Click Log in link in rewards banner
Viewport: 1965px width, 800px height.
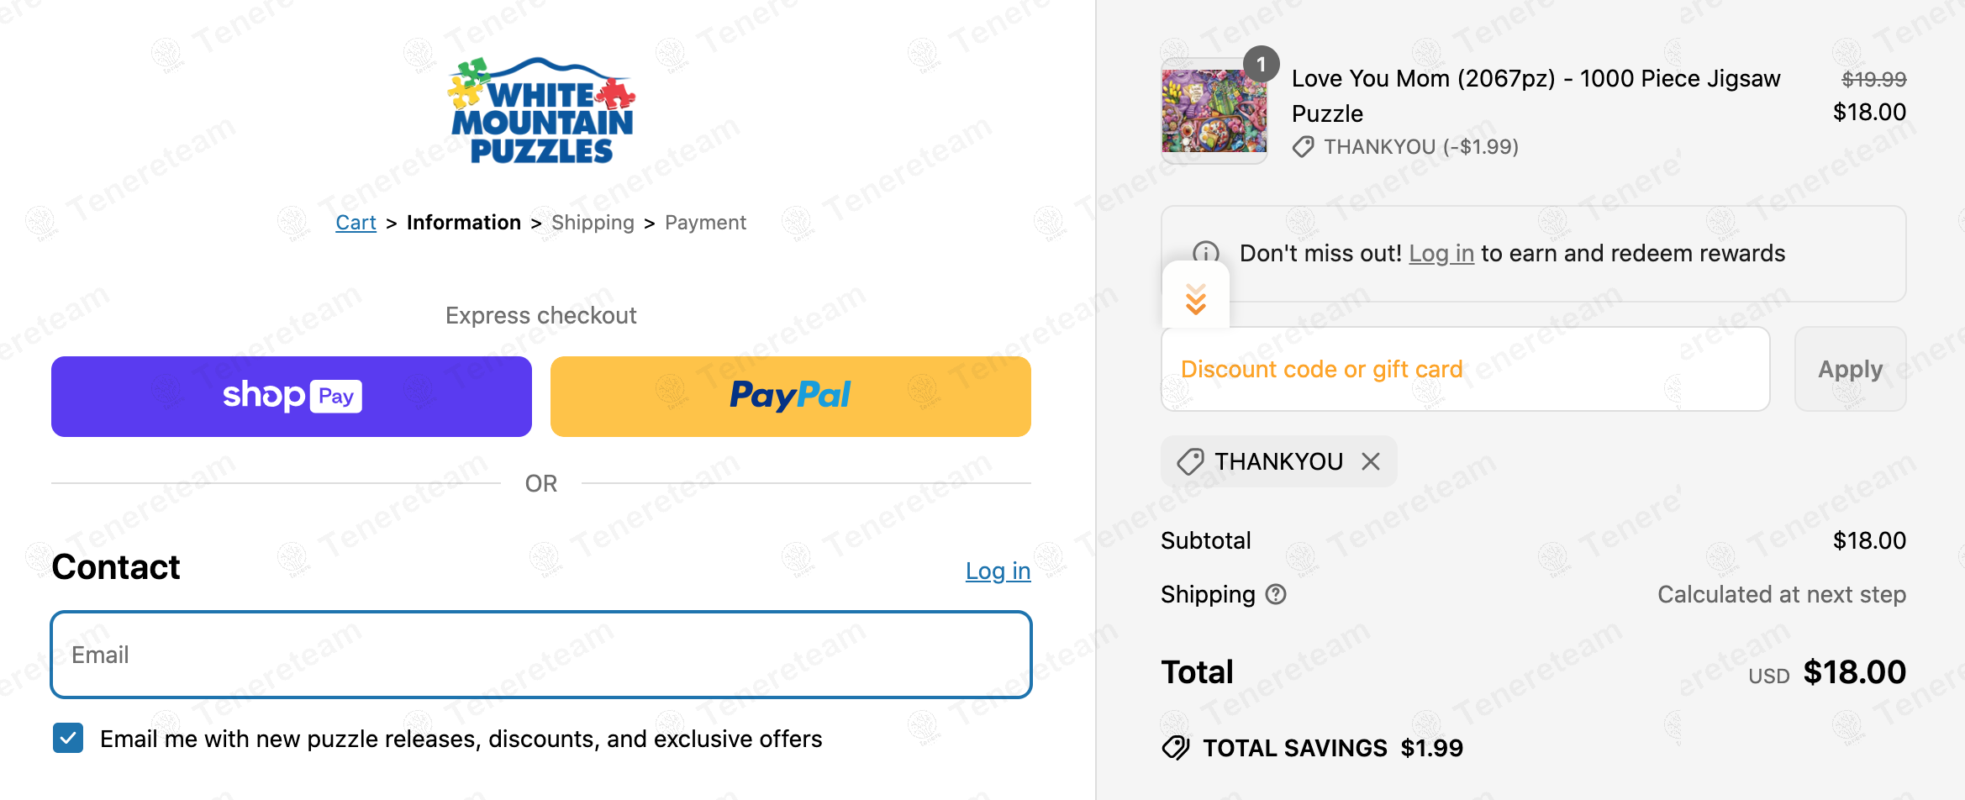tap(1441, 254)
